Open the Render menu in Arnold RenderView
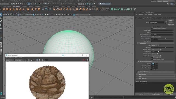Screen dimensions: 176x99 pyautogui.click(x=20, y=58)
